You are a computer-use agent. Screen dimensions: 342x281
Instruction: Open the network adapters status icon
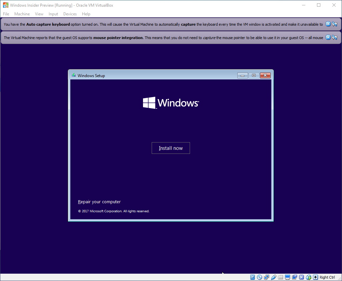(267, 277)
